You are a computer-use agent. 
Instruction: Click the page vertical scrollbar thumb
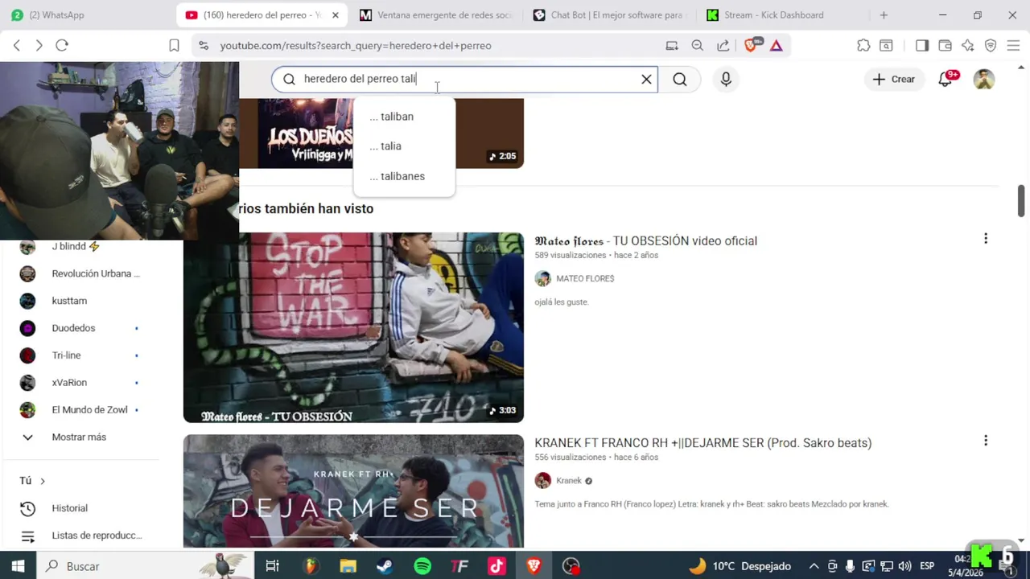click(x=1021, y=201)
